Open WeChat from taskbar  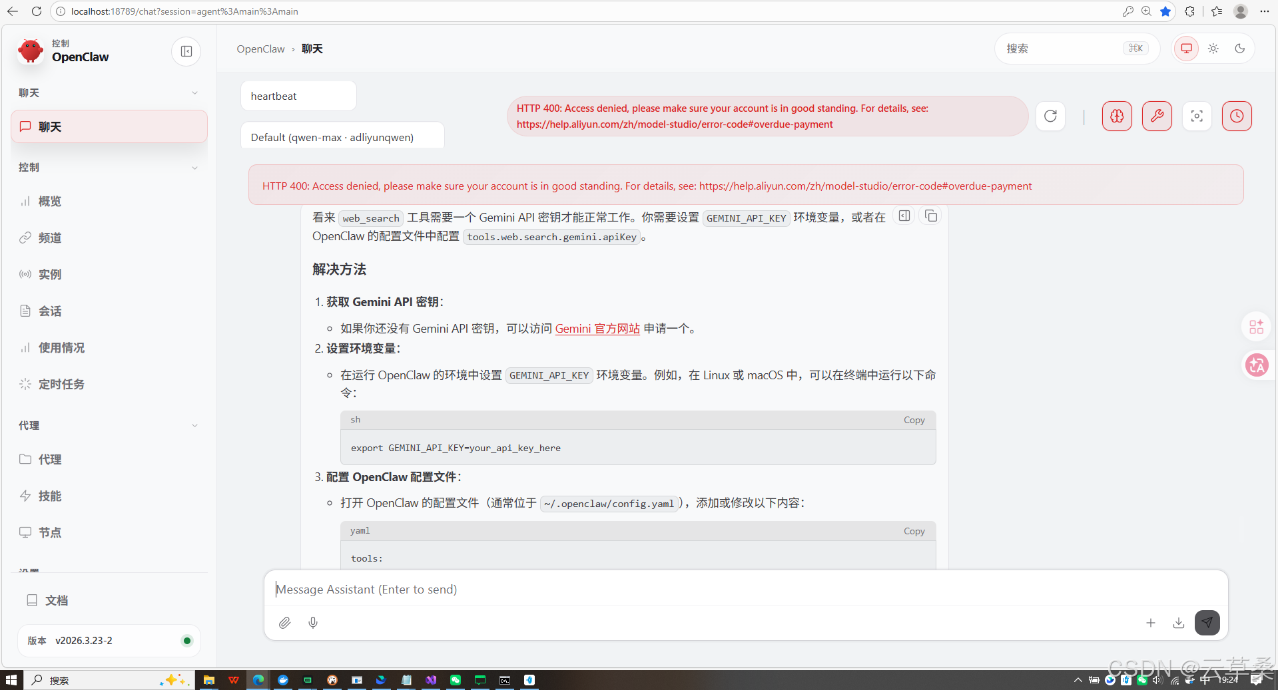456,680
